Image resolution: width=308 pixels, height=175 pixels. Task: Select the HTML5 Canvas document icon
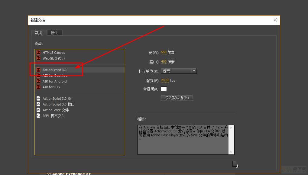[38, 53]
